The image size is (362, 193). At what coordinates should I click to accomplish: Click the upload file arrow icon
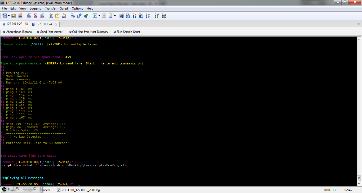tap(79, 16)
